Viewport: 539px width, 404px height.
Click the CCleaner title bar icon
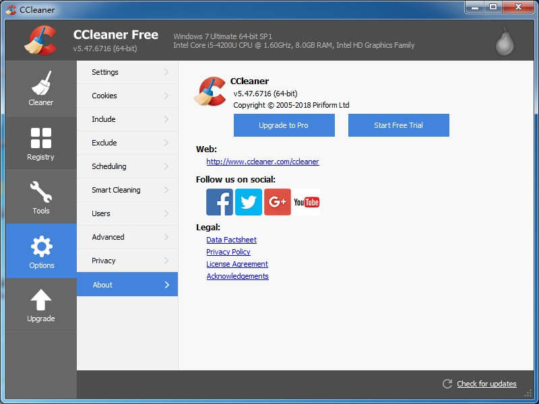click(11, 9)
